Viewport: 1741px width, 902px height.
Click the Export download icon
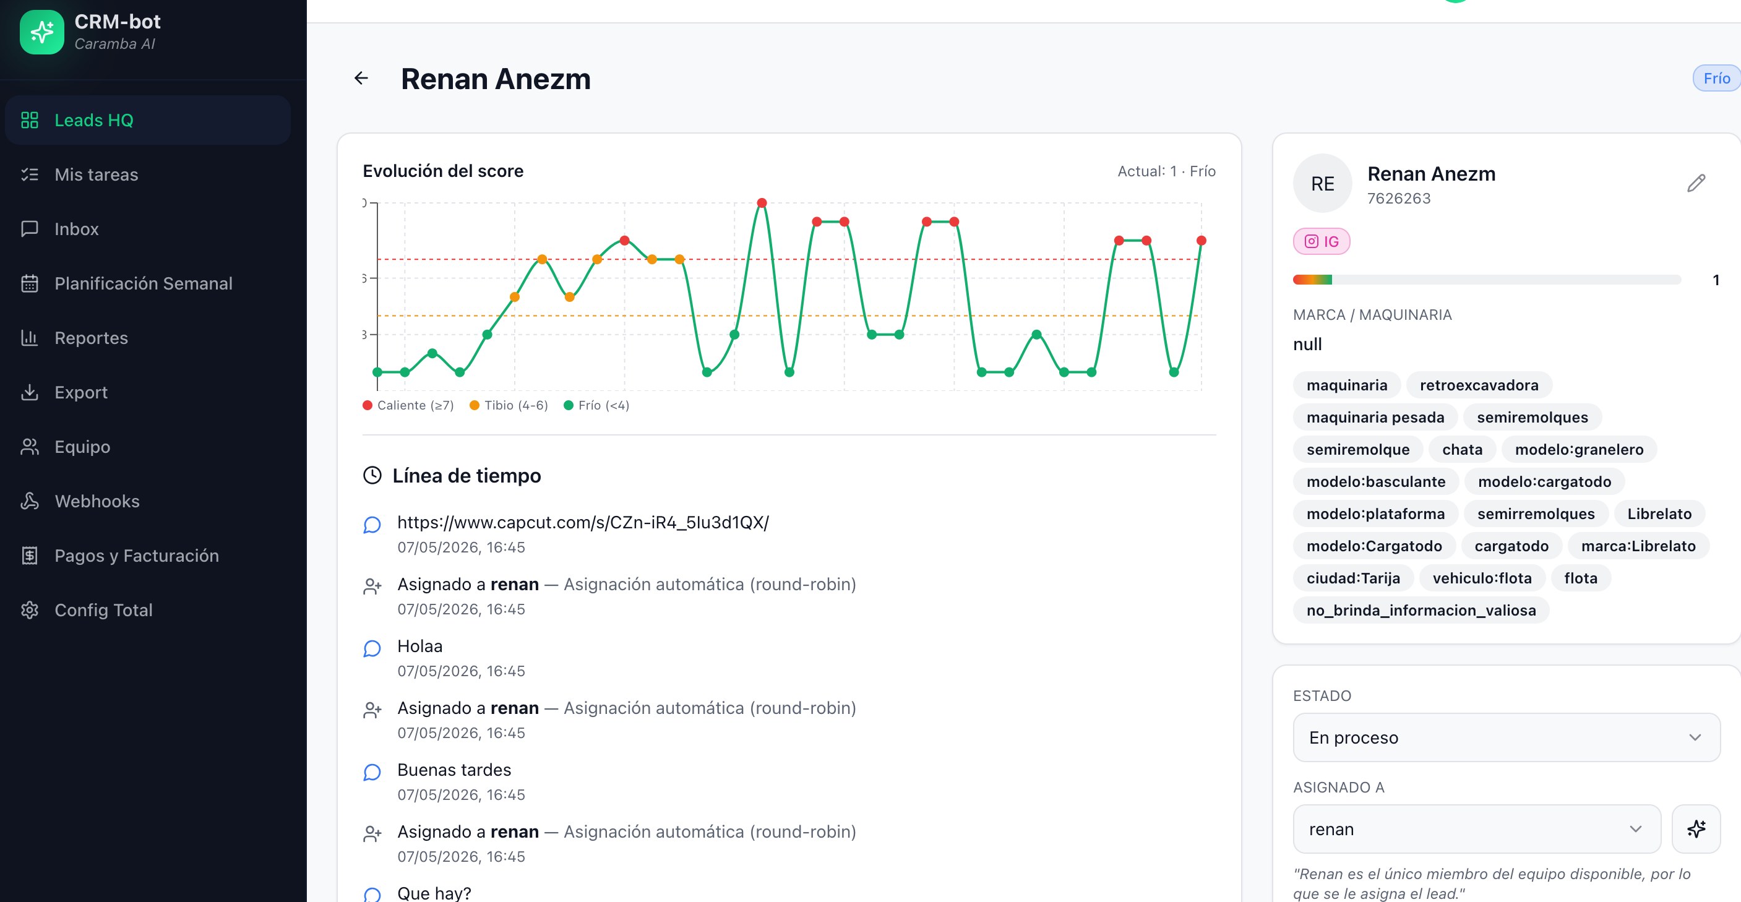tap(30, 392)
